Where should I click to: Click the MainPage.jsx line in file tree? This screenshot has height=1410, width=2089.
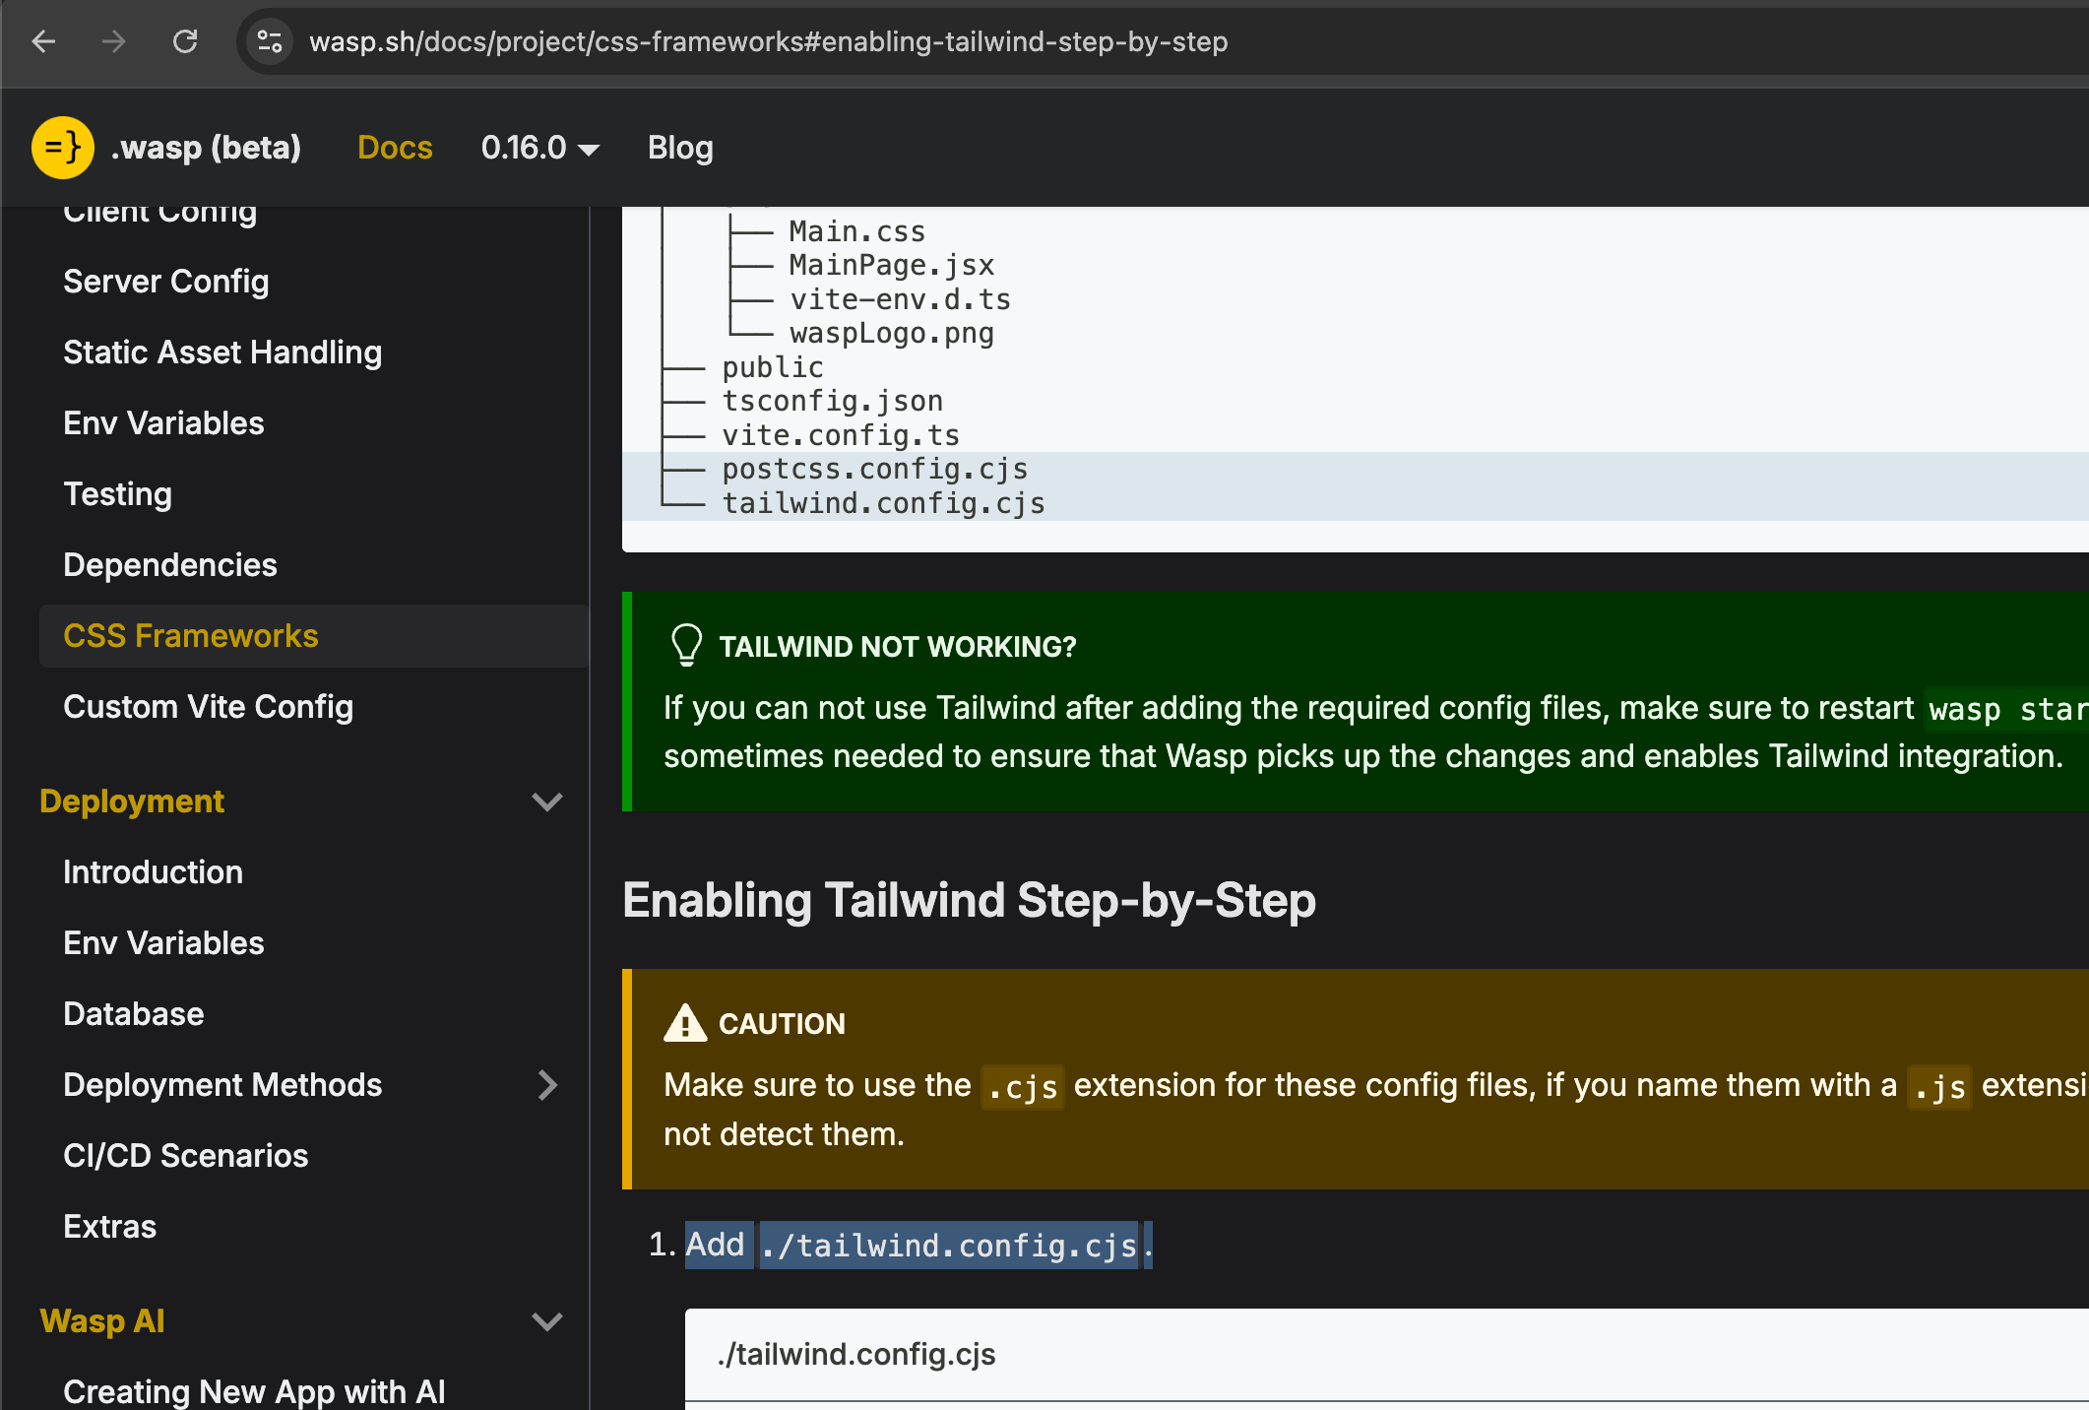coord(892,266)
